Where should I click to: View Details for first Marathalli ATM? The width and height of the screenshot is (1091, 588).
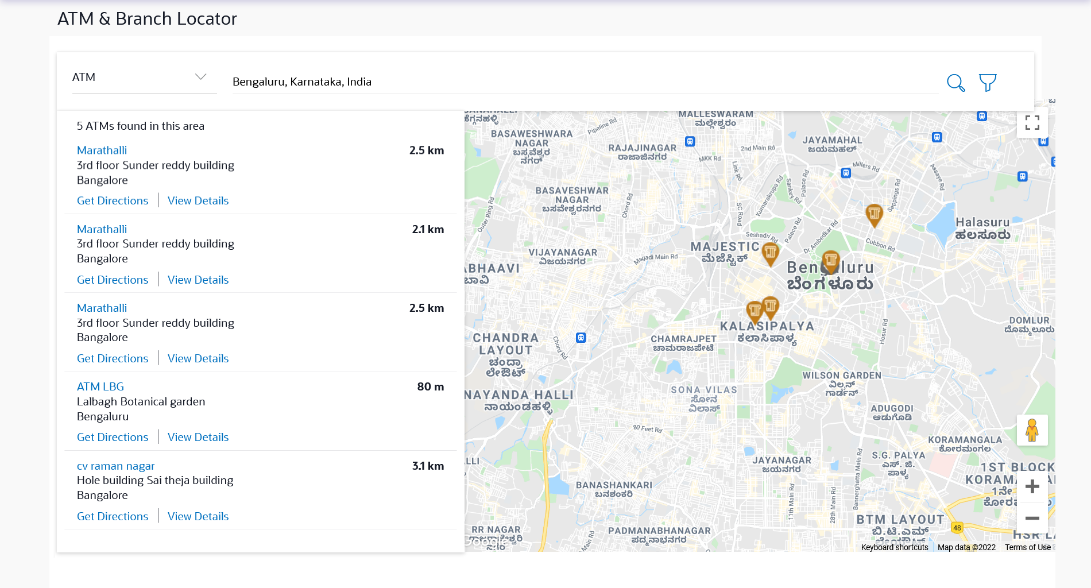(x=198, y=201)
